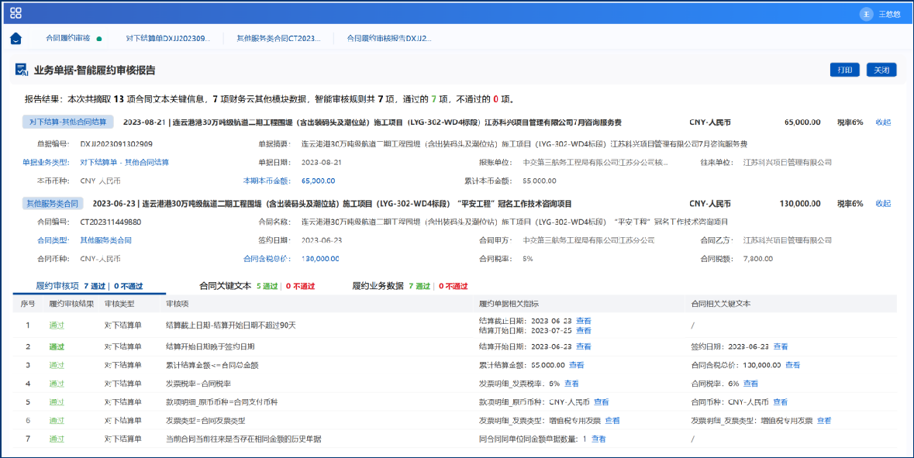View 结算开始日期 2023-07-25 details
This screenshot has width=914, height=458.
[x=584, y=330]
